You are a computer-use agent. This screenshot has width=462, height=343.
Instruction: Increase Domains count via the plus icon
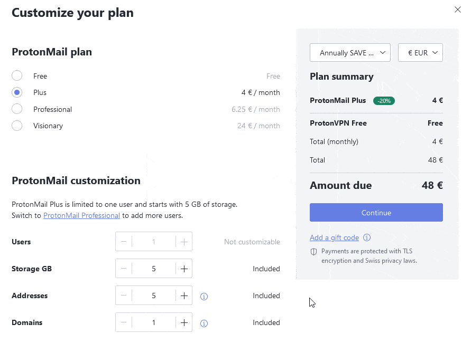pyautogui.click(x=183, y=322)
